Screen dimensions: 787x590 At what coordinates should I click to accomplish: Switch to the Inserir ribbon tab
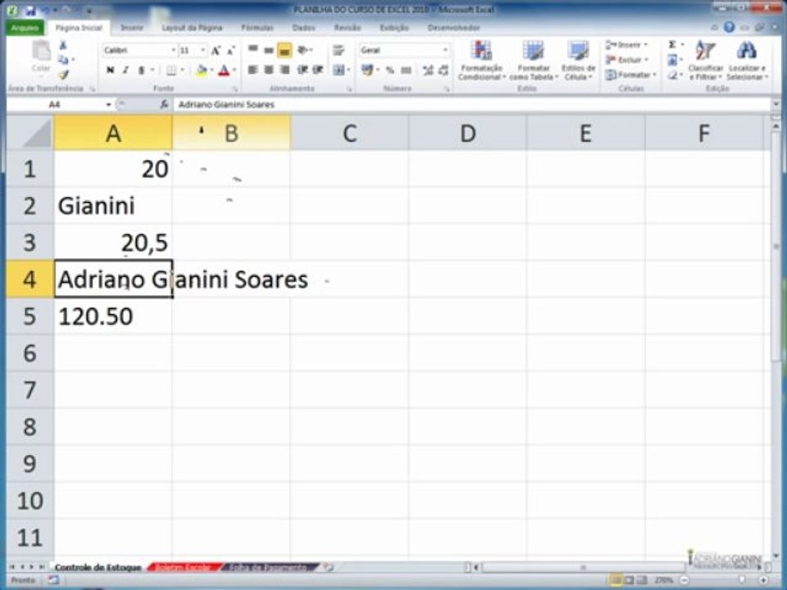[x=132, y=28]
